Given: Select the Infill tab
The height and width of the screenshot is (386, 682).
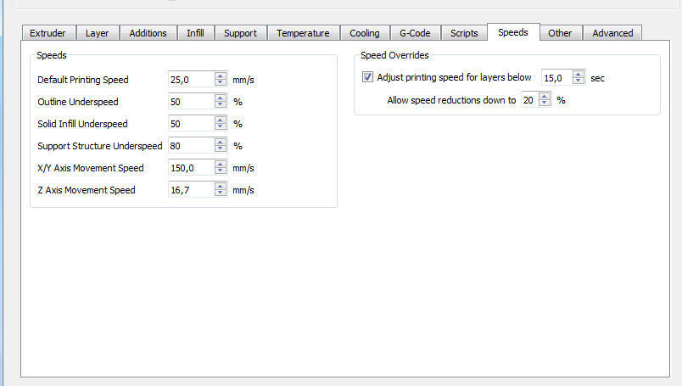Looking at the screenshot, I should [196, 33].
